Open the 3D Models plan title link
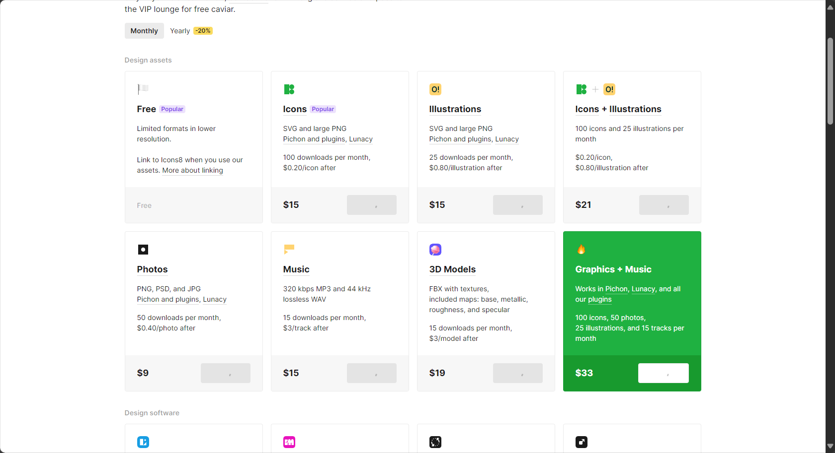 pyautogui.click(x=453, y=269)
